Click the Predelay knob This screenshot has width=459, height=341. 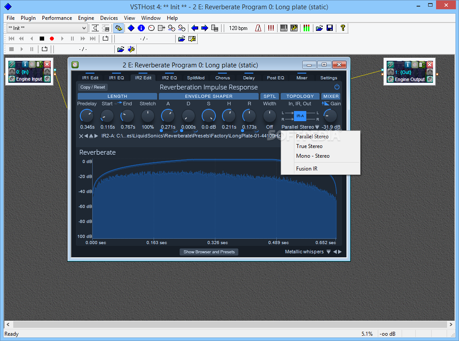point(87,116)
